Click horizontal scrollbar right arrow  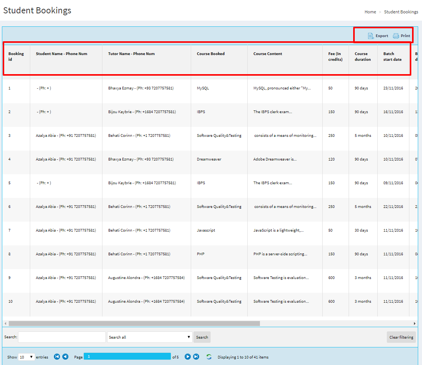pyautogui.click(x=414, y=323)
